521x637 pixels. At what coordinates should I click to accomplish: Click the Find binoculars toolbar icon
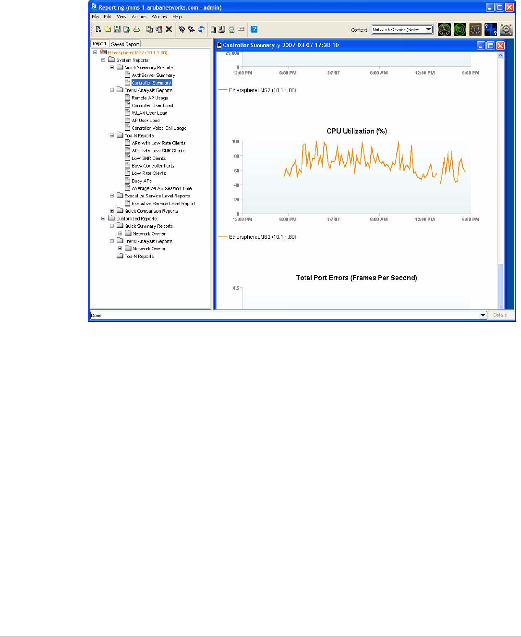182,29
